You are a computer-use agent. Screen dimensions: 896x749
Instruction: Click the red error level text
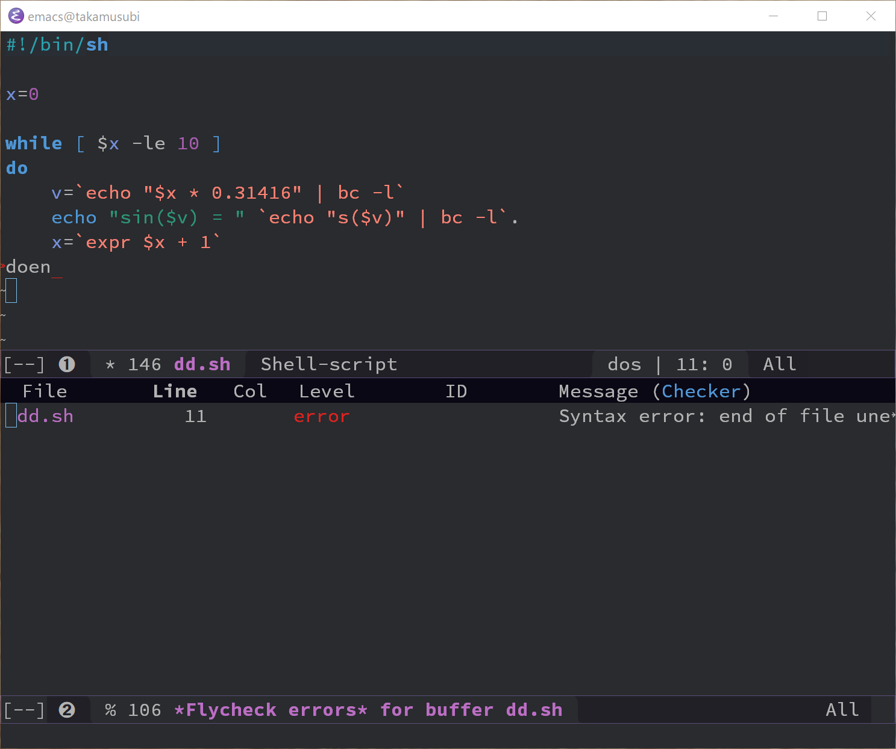(321, 416)
